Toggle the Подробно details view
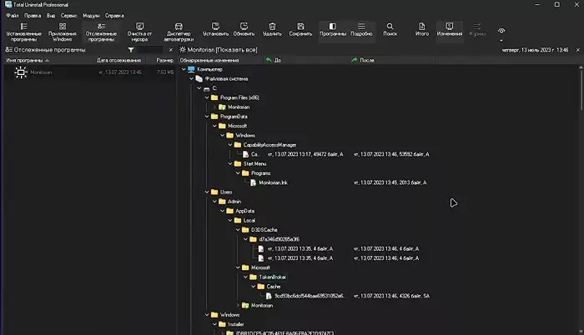Screen dimensions: 584x335 click(x=361, y=31)
